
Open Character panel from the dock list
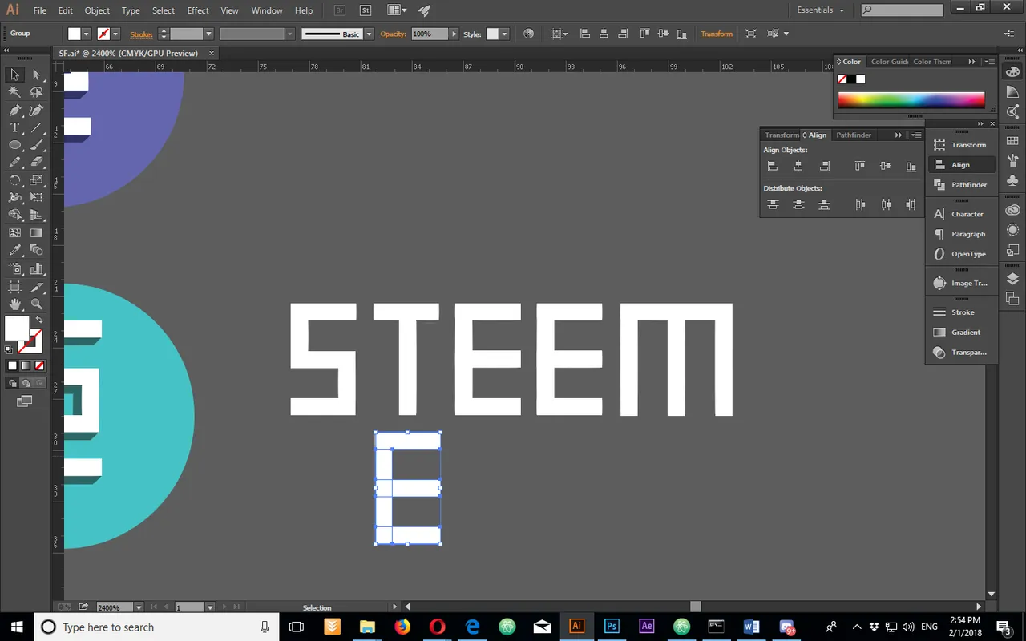[961, 214]
